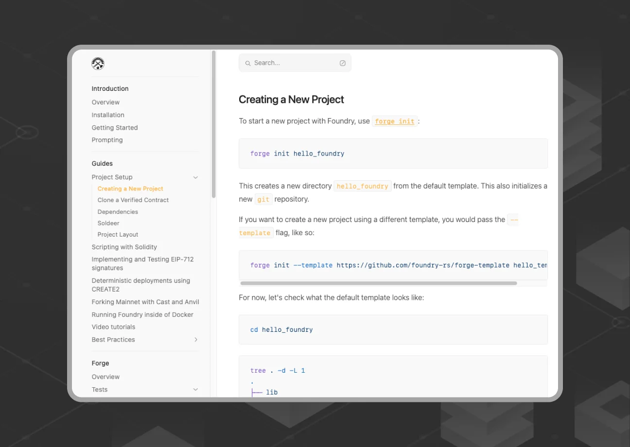Viewport: 630px width, 447px height.
Task: Click the slash shortcut icon in search
Action: click(x=342, y=63)
